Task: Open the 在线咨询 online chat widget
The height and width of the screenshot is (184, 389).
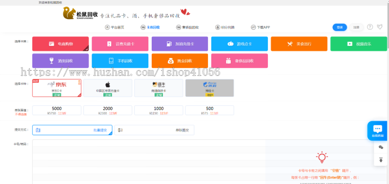Action: tap(377, 130)
